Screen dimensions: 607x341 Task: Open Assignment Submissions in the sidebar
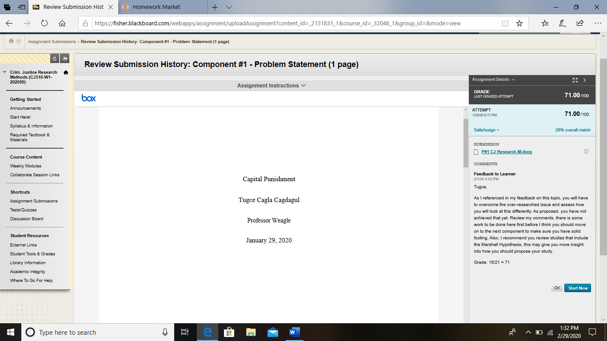point(34,201)
